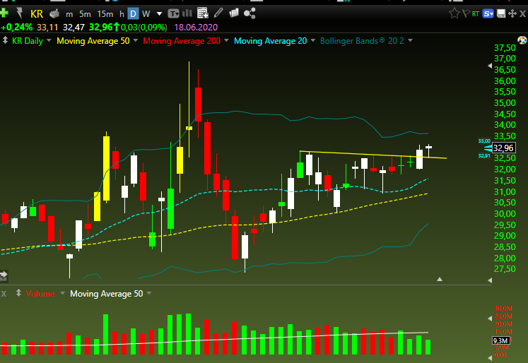Open the chart templates folder icon
This screenshot has width=528, height=363.
(x=234, y=13)
